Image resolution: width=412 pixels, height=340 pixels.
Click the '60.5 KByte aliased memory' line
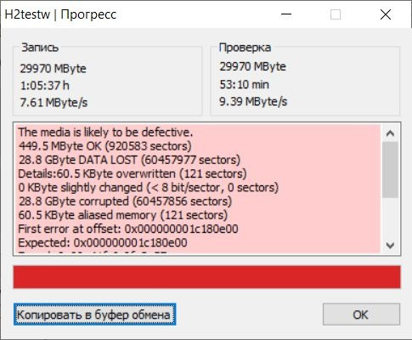click(123, 215)
